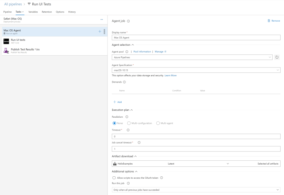Click the trash icon for Remove

point(269,21)
